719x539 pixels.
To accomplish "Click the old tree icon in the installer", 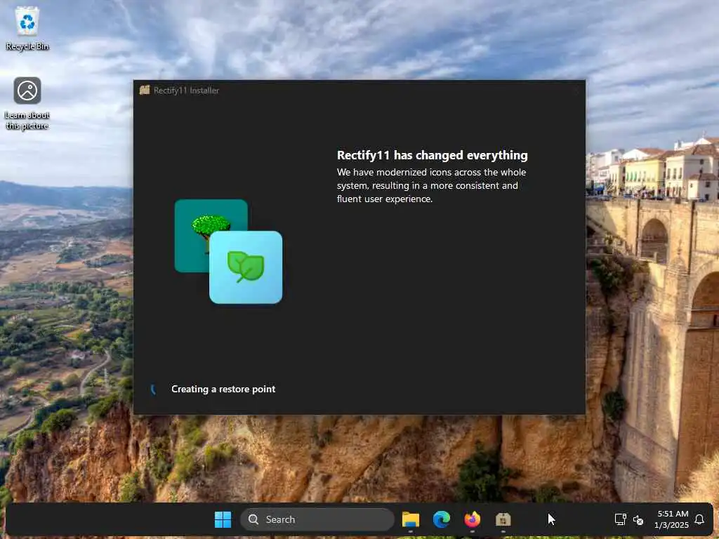I will (211, 236).
